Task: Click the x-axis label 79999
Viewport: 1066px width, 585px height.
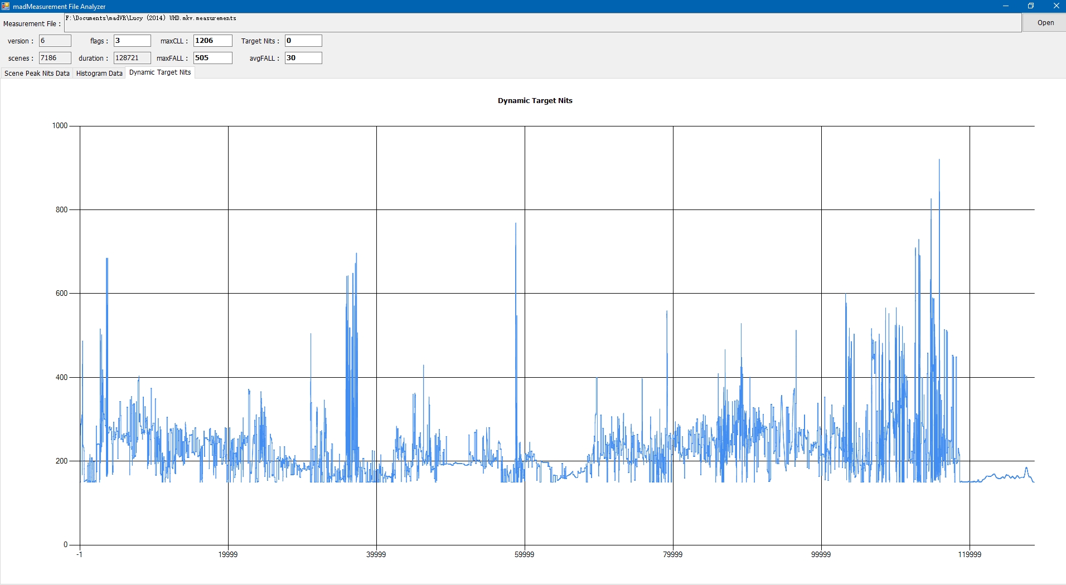Action: point(672,554)
